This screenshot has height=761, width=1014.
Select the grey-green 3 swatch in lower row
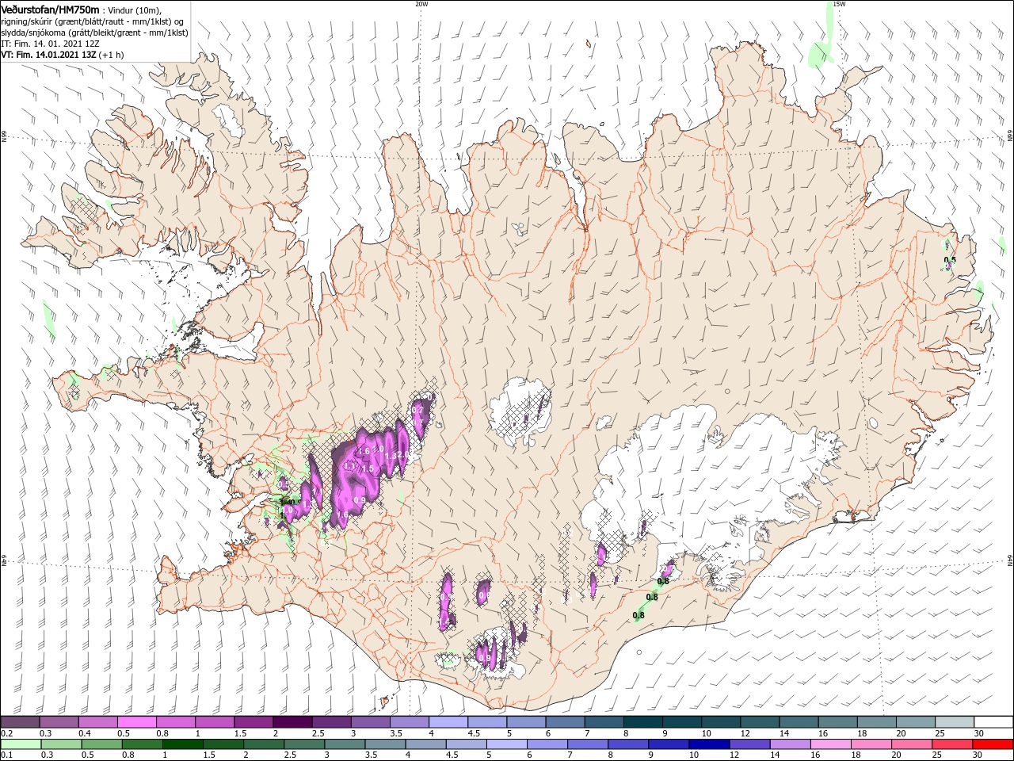point(345,744)
